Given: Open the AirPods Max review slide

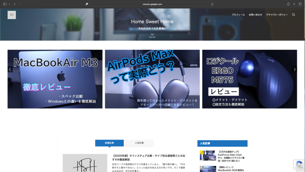Looking at the screenshot, I should pos(152,79).
